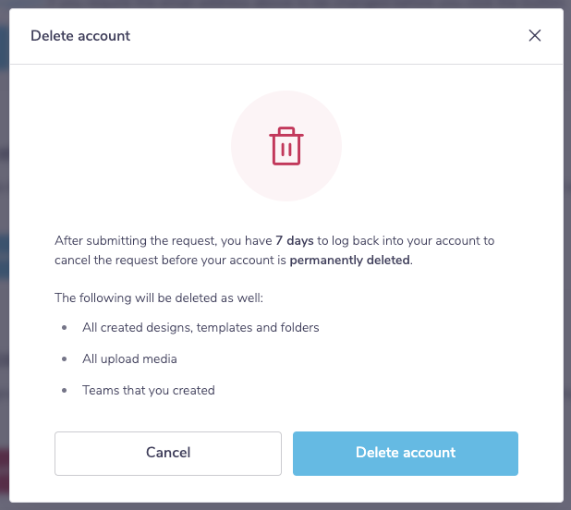Click the "Delete account" dialog title
The height and width of the screenshot is (510, 571).
(80, 36)
